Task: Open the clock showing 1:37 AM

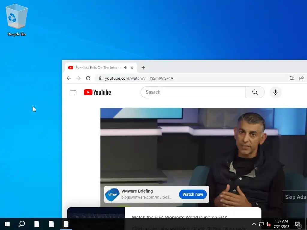Action: click(281, 224)
